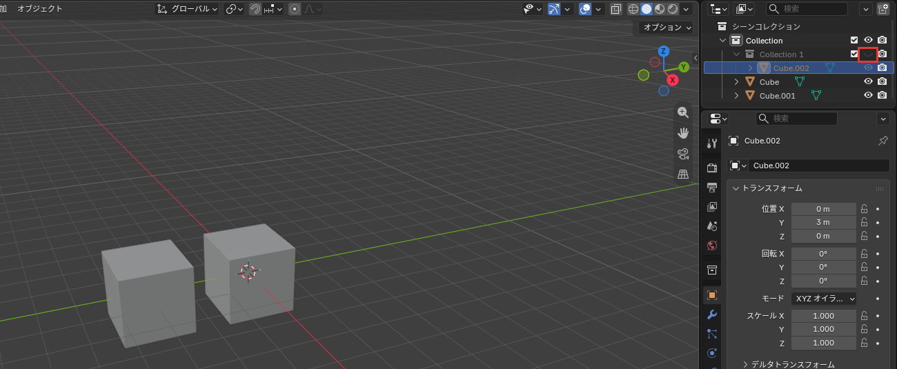Lock rotation Y with padlock icon
This screenshot has width=897, height=369.
click(864, 267)
